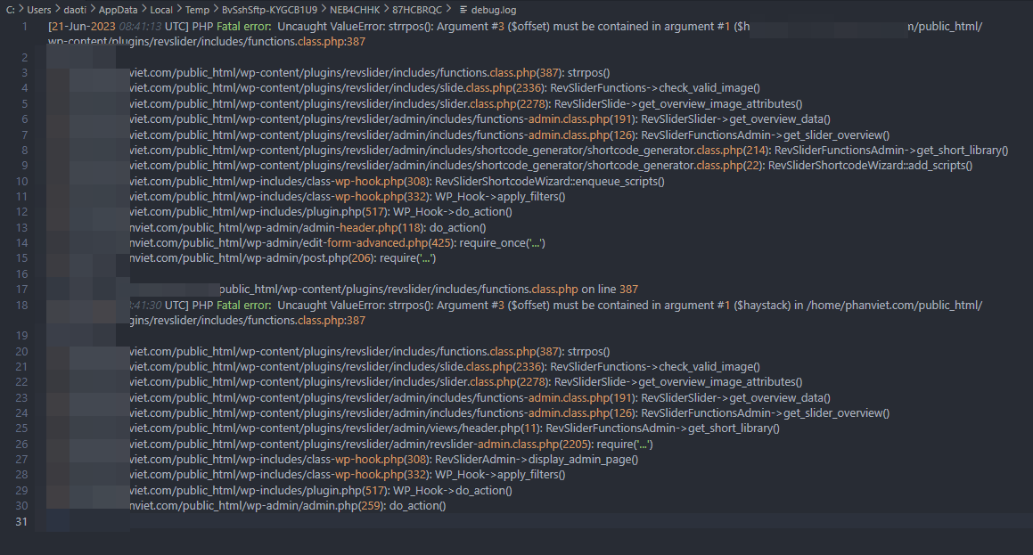Select the Temp folder breadcrumb
This screenshot has width=1033, height=555.
pos(197,10)
